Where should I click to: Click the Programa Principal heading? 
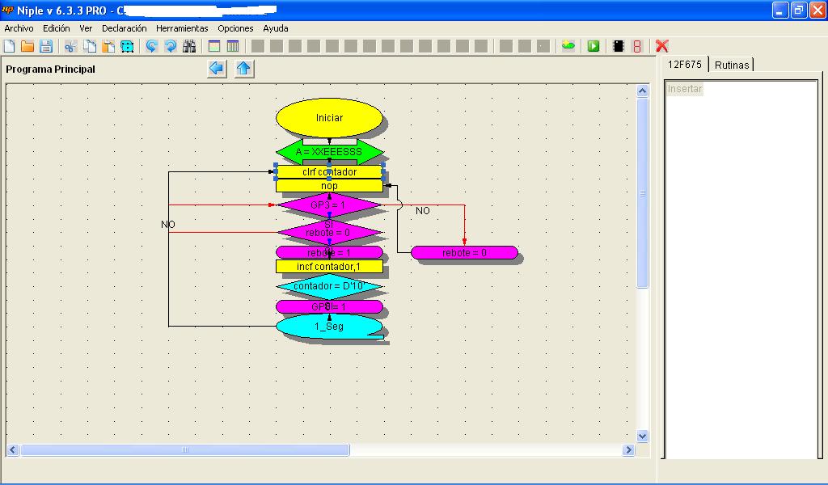[x=51, y=70]
